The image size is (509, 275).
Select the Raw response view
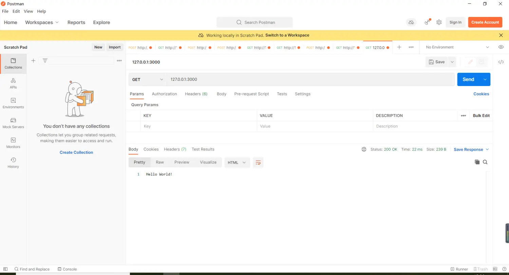pos(160,163)
